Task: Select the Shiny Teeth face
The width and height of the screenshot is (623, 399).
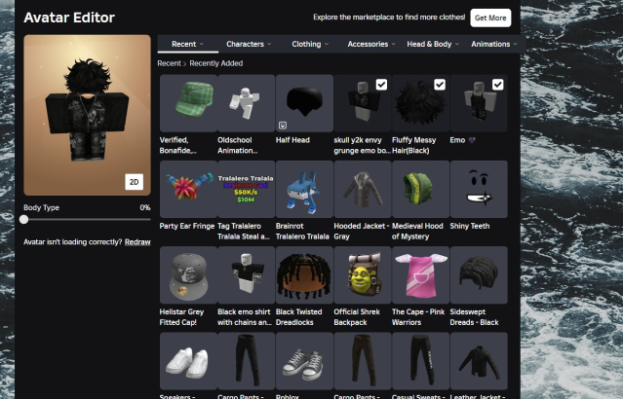Action: tap(478, 190)
